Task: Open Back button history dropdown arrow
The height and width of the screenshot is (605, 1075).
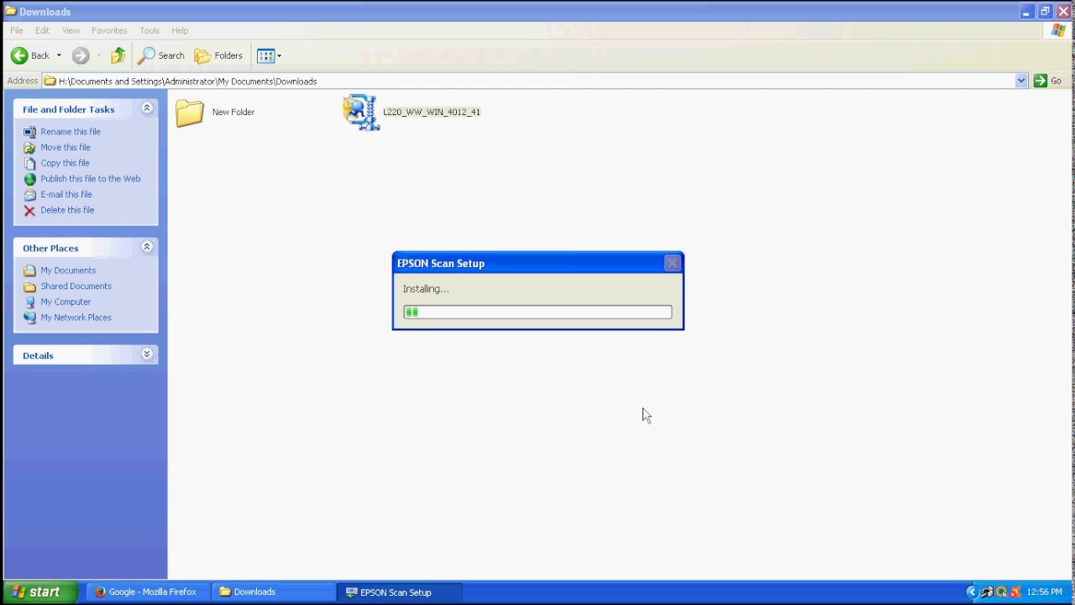Action: point(59,55)
